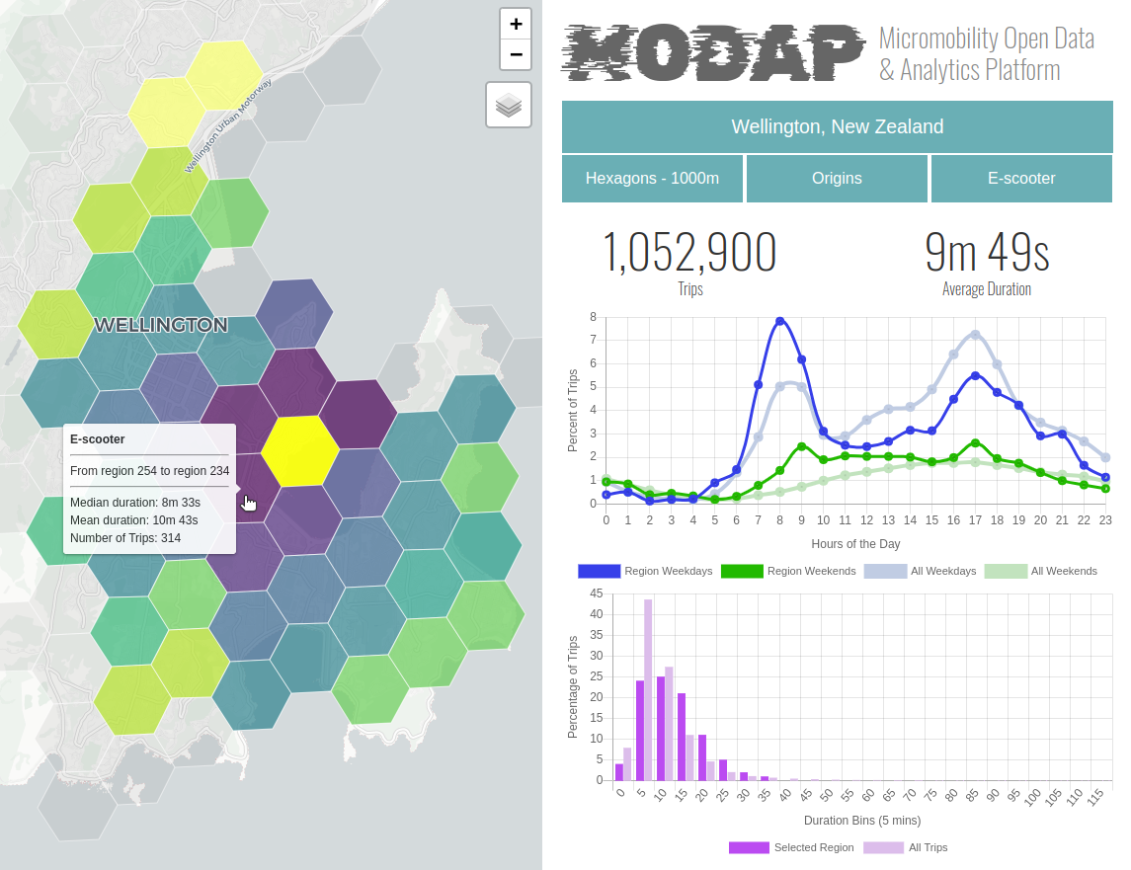Click the map zoom out minus button
Screen dimensions: 1131x870
pyautogui.click(x=516, y=54)
